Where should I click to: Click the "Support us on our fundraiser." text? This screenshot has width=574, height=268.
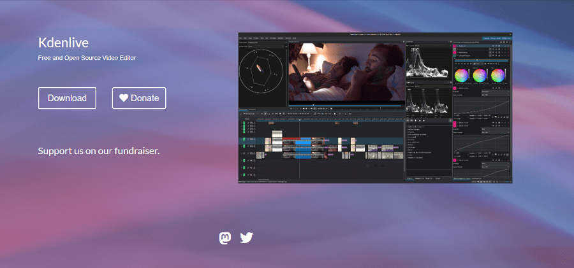pos(99,151)
